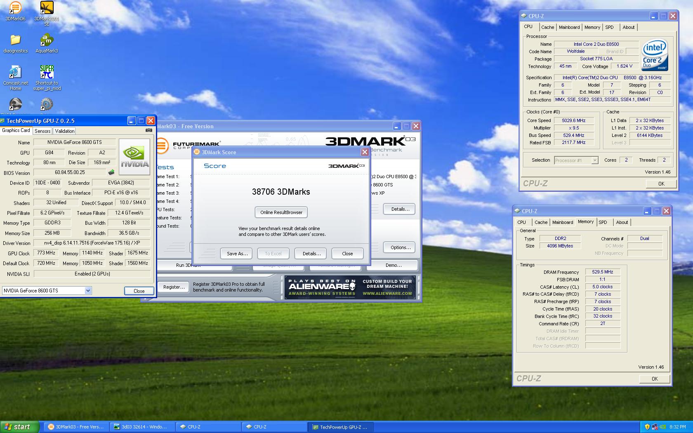Click the Core Speed 5029.6 MHz value

pos(573,120)
